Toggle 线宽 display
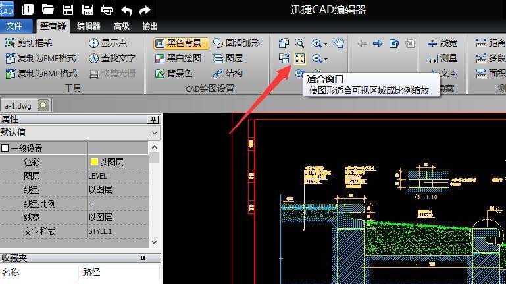 click(x=442, y=43)
